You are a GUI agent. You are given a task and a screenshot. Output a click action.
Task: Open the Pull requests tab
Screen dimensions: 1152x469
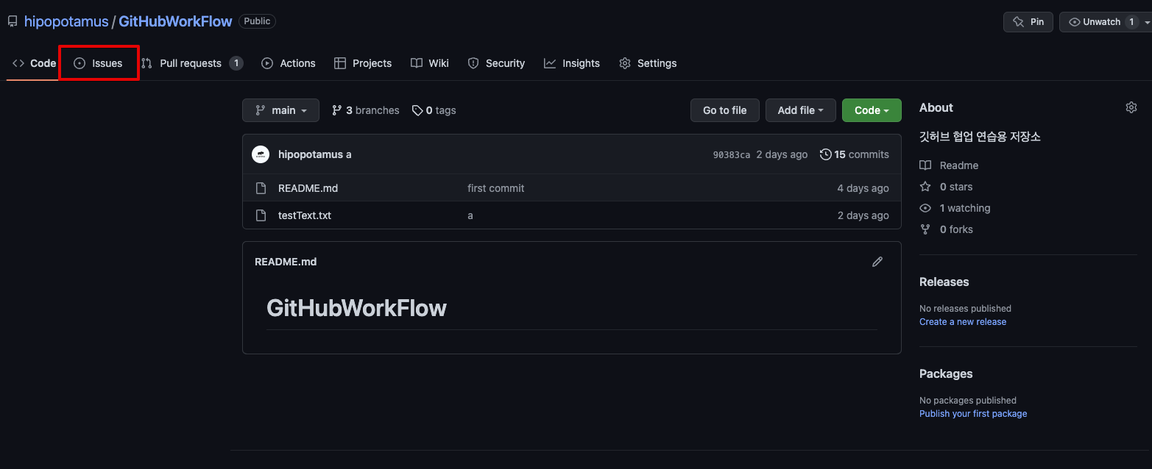coord(192,63)
